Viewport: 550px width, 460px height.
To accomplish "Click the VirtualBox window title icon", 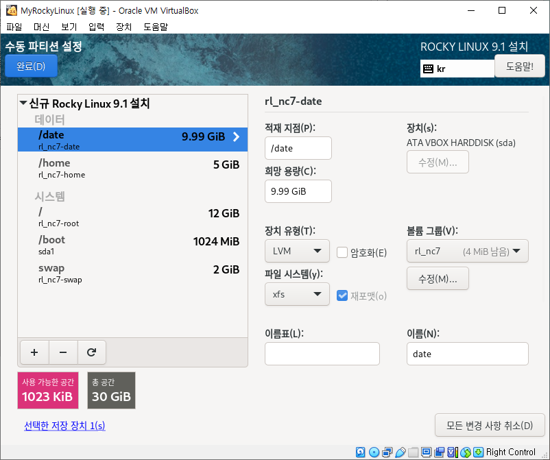I will coord(12,10).
